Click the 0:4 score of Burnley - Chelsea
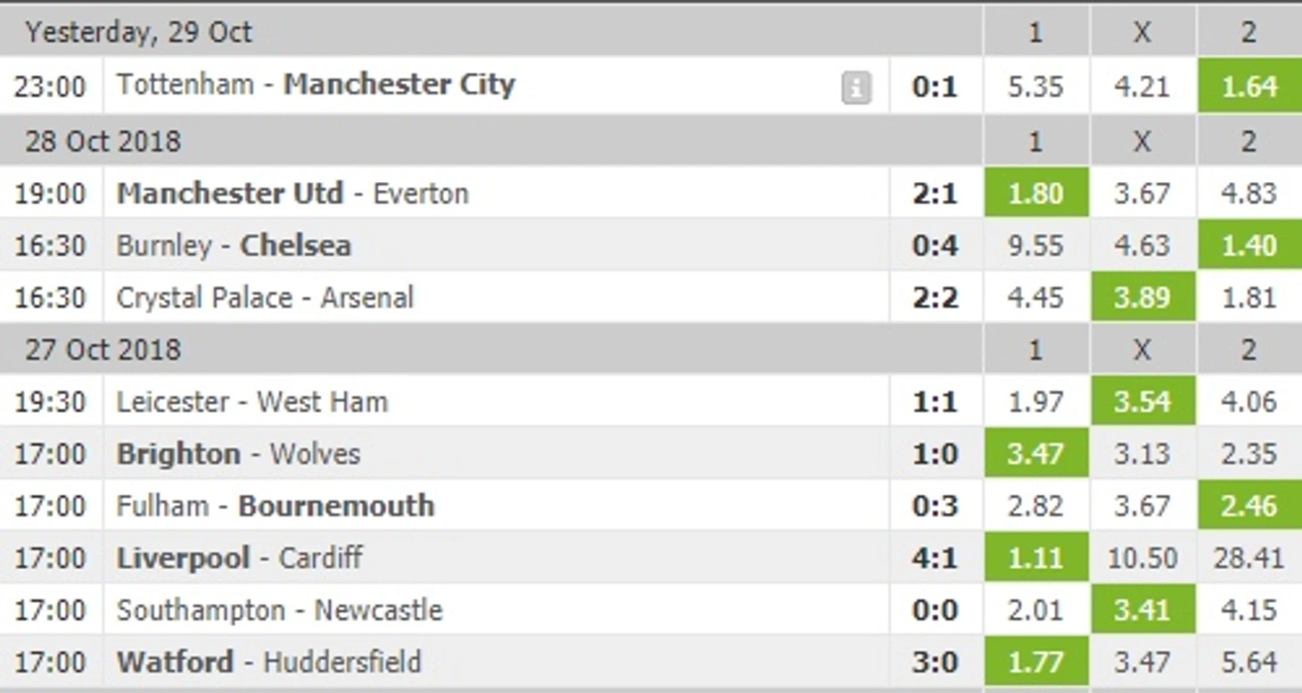 click(x=935, y=245)
